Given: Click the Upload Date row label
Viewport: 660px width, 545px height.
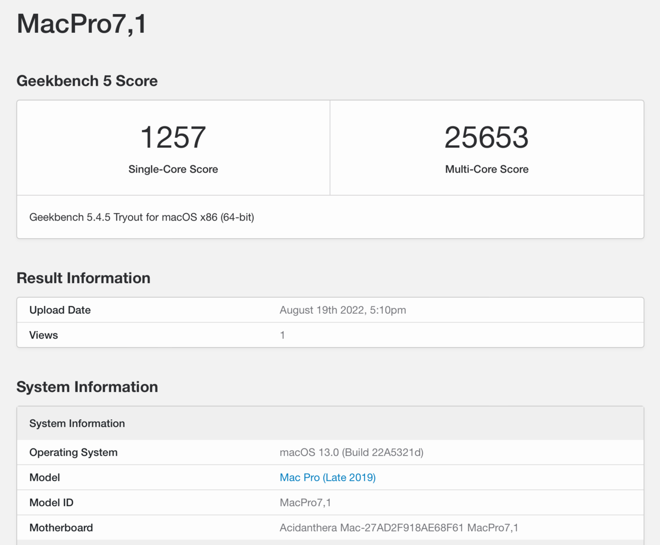Looking at the screenshot, I should pyautogui.click(x=60, y=310).
